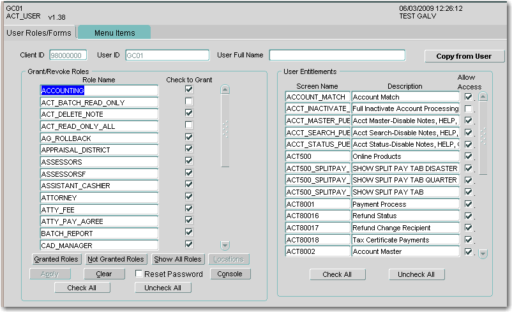Click Check All under User Entitlements

click(x=337, y=274)
